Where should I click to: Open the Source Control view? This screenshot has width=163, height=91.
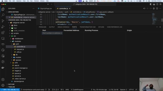click(3, 21)
